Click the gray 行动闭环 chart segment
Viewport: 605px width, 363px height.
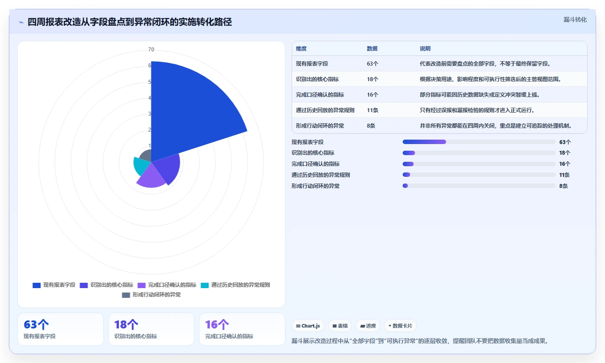[x=146, y=156]
